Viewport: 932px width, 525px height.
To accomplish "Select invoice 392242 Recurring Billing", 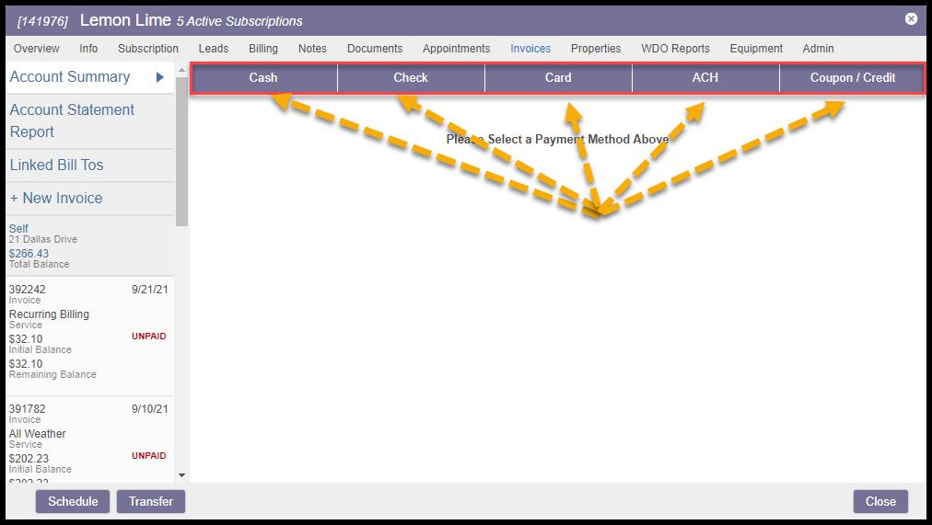I will coord(87,331).
